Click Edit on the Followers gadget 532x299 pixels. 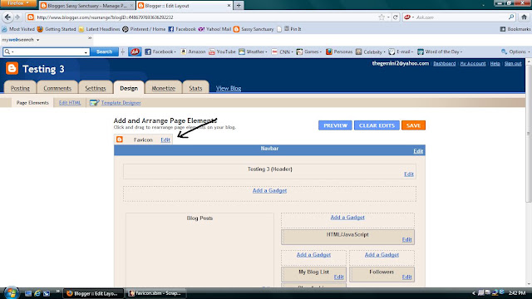[x=406, y=277]
